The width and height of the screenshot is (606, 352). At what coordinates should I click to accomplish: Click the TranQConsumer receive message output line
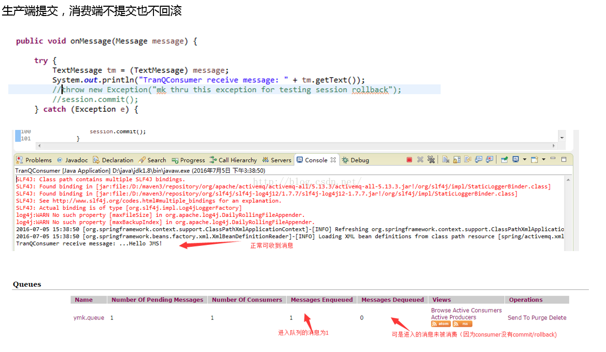[89, 243]
